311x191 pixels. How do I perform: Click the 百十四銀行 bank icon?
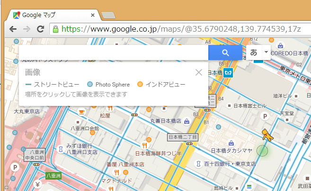pyautogui.click(x=198, y=164)
